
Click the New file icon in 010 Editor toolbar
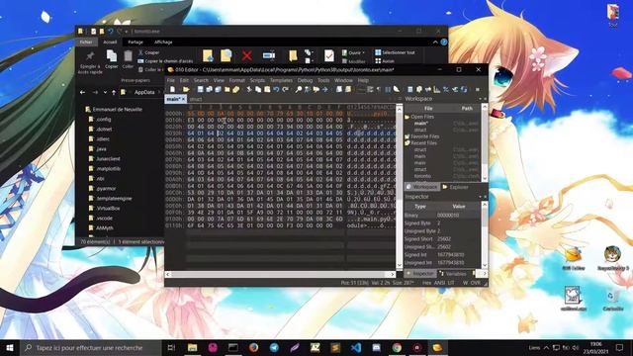coord(173,89)
